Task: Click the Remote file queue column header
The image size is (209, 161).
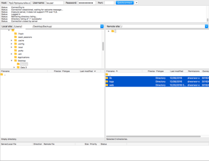Action: [x=59, y=144]
